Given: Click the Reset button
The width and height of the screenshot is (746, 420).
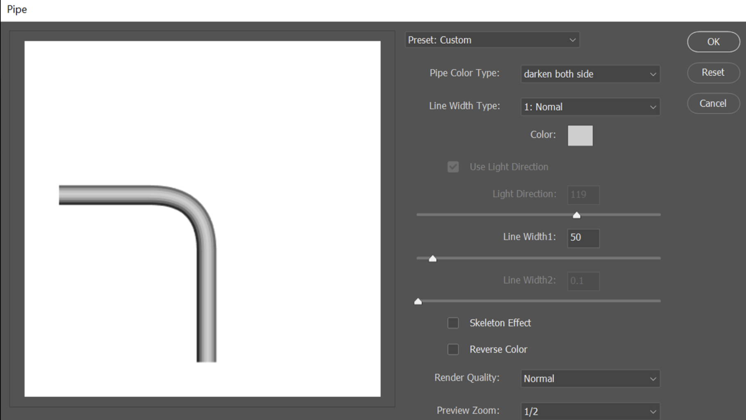Looking at the screenshot, I should click(x=713, y=72).
